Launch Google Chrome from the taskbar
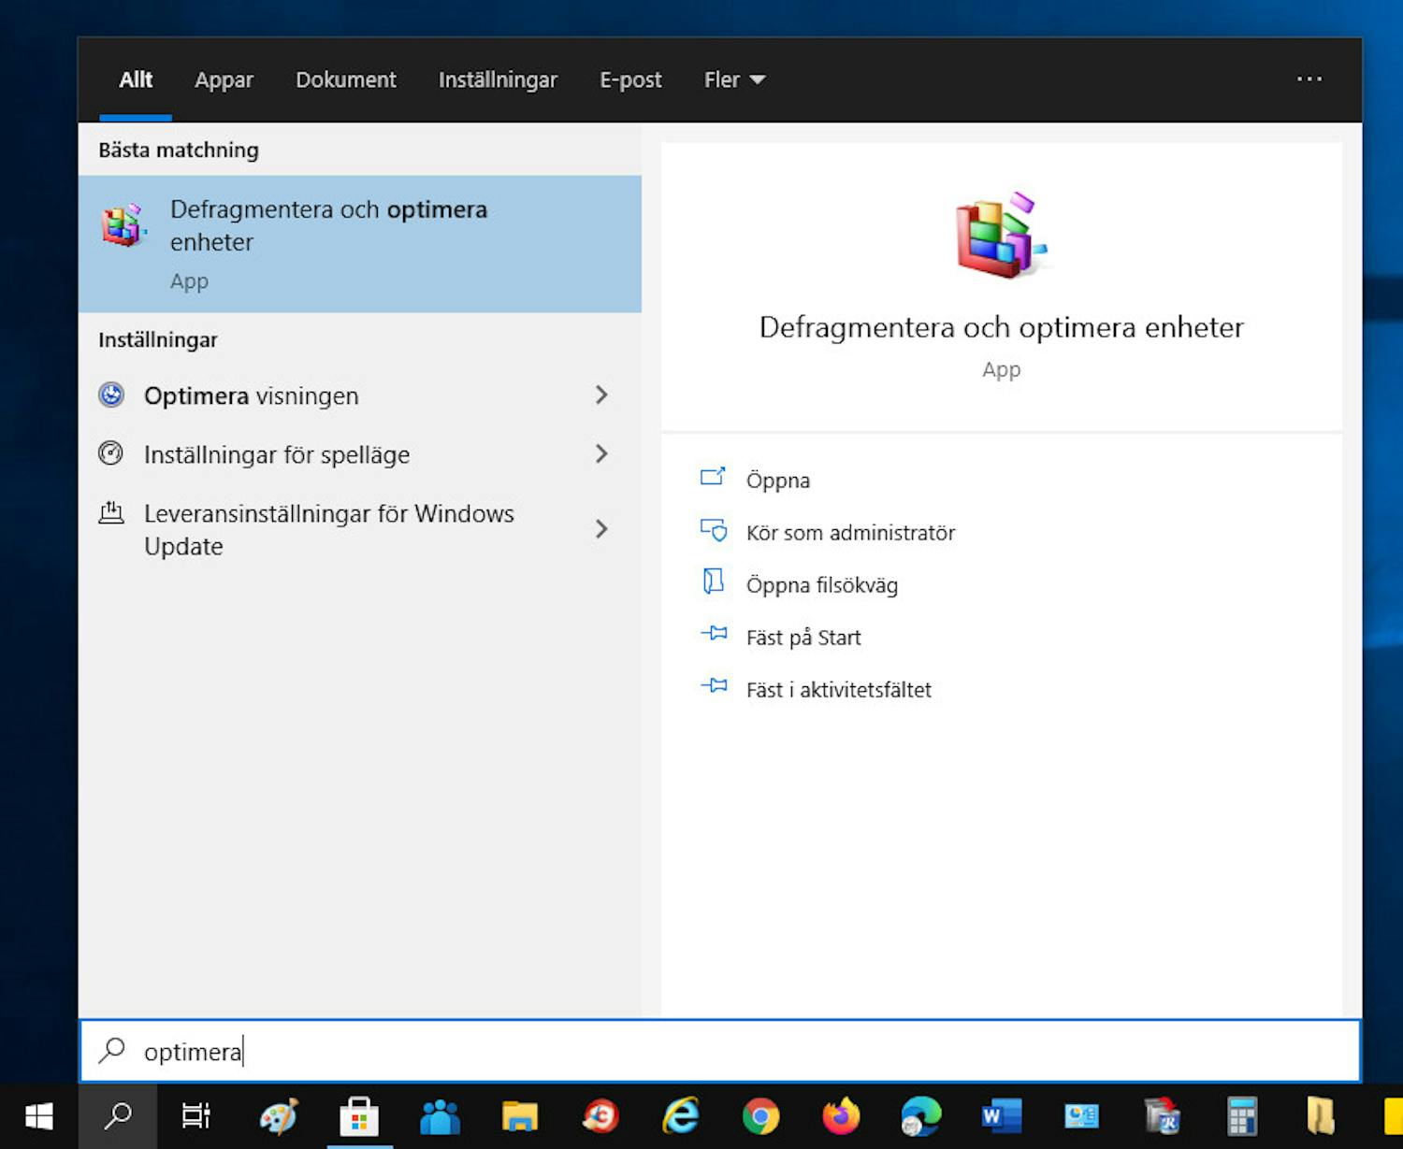 (x=760, y=1116)
